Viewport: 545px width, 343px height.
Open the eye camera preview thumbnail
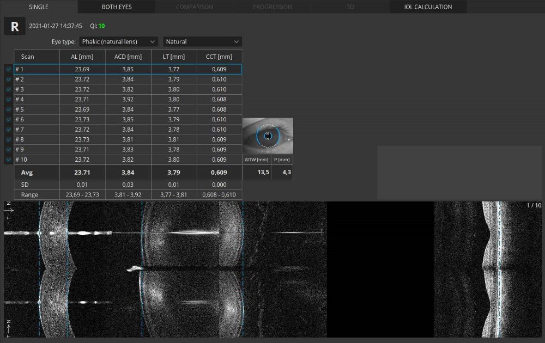tap(268, 136)
